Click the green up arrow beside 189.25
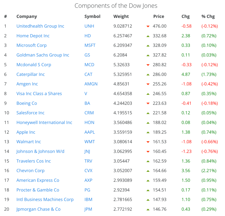 click(148, 132)
